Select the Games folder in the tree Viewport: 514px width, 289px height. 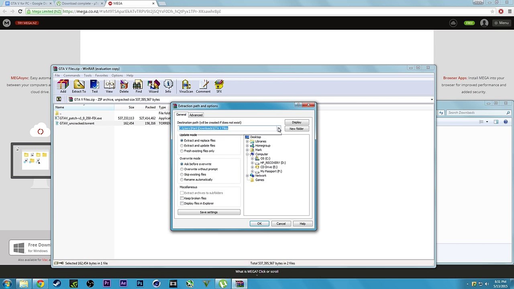(259, 180)
